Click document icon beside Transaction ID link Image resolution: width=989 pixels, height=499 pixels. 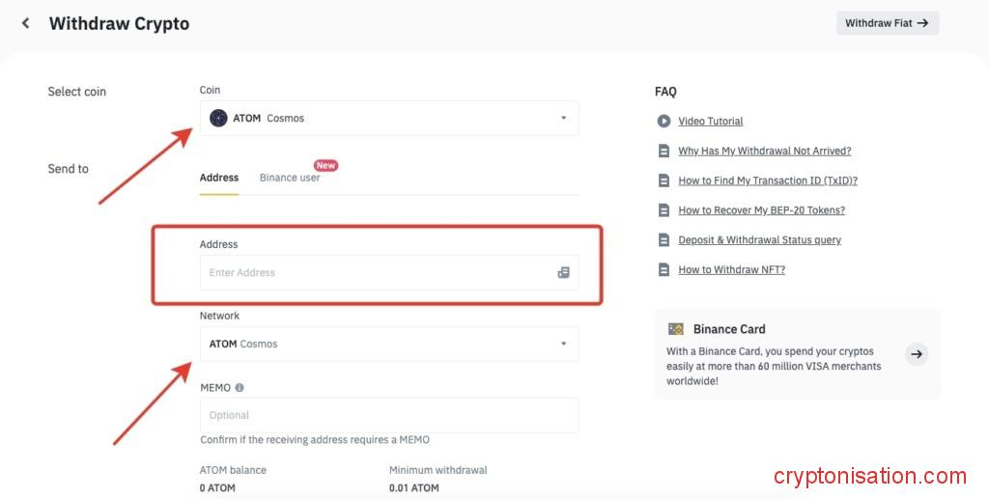click(664, 180)
